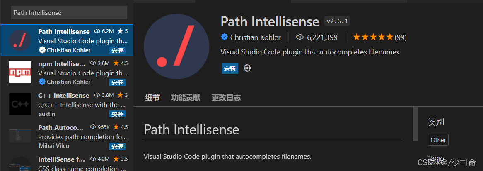This screenshot has height=171, width=483.
Task: Click the npm Intellisense icon in the list
Action: pos(20,72)
